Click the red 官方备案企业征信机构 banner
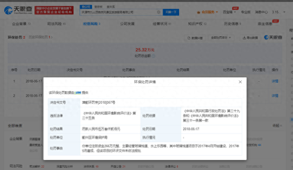The height and width of the screenshot is (170, 293). pyautogui.click(x=54, y=10)
